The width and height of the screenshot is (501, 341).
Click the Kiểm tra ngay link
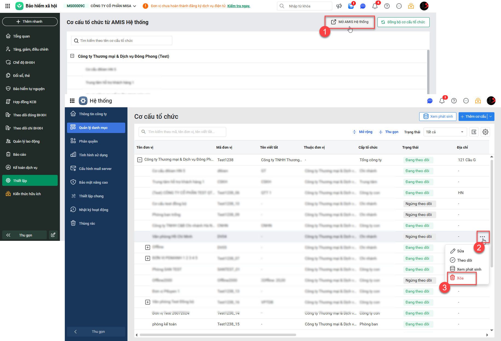[x=239, y=6]
